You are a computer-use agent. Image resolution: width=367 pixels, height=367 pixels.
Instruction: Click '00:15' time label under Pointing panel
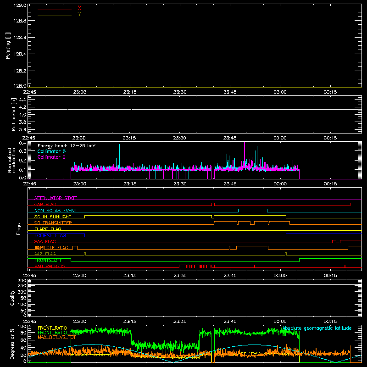[x=330, y=92]
